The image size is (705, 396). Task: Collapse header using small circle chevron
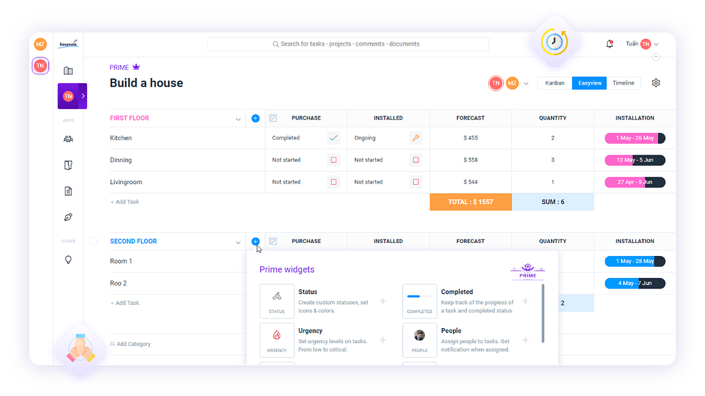click(x=656, y=57)
